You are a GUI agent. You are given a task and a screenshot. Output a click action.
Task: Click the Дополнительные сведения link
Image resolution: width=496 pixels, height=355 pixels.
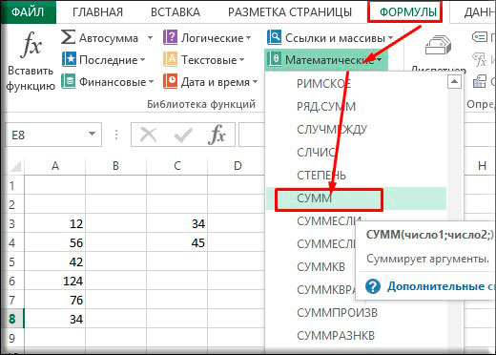click(442, 286)
